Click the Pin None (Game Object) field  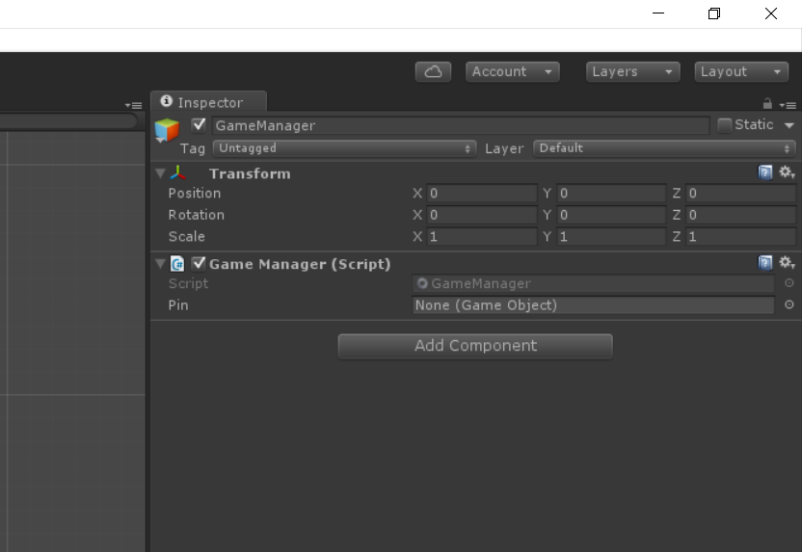point(594,305)
